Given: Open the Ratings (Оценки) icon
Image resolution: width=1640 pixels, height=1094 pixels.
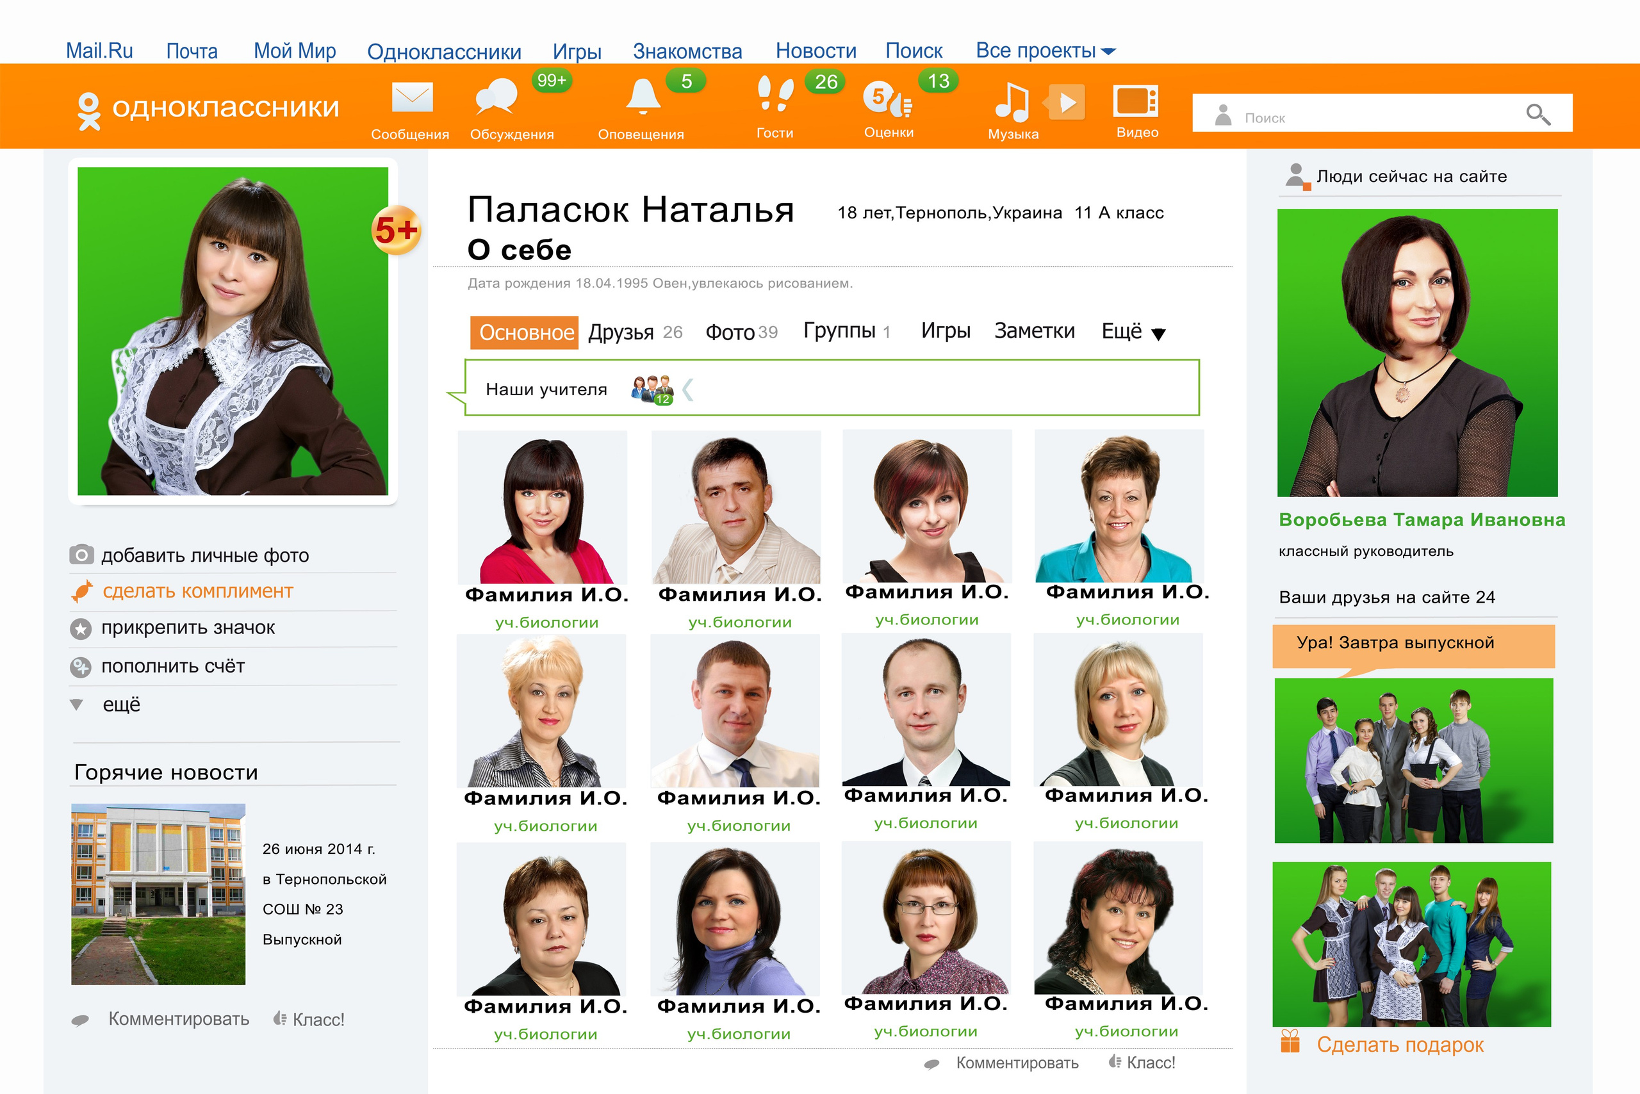Looking at the screenshot, I should (886, 99).
